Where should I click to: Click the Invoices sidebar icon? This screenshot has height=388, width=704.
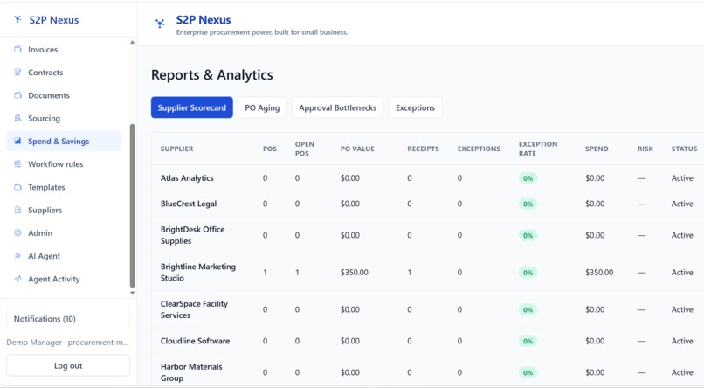(x=17, y=50)
